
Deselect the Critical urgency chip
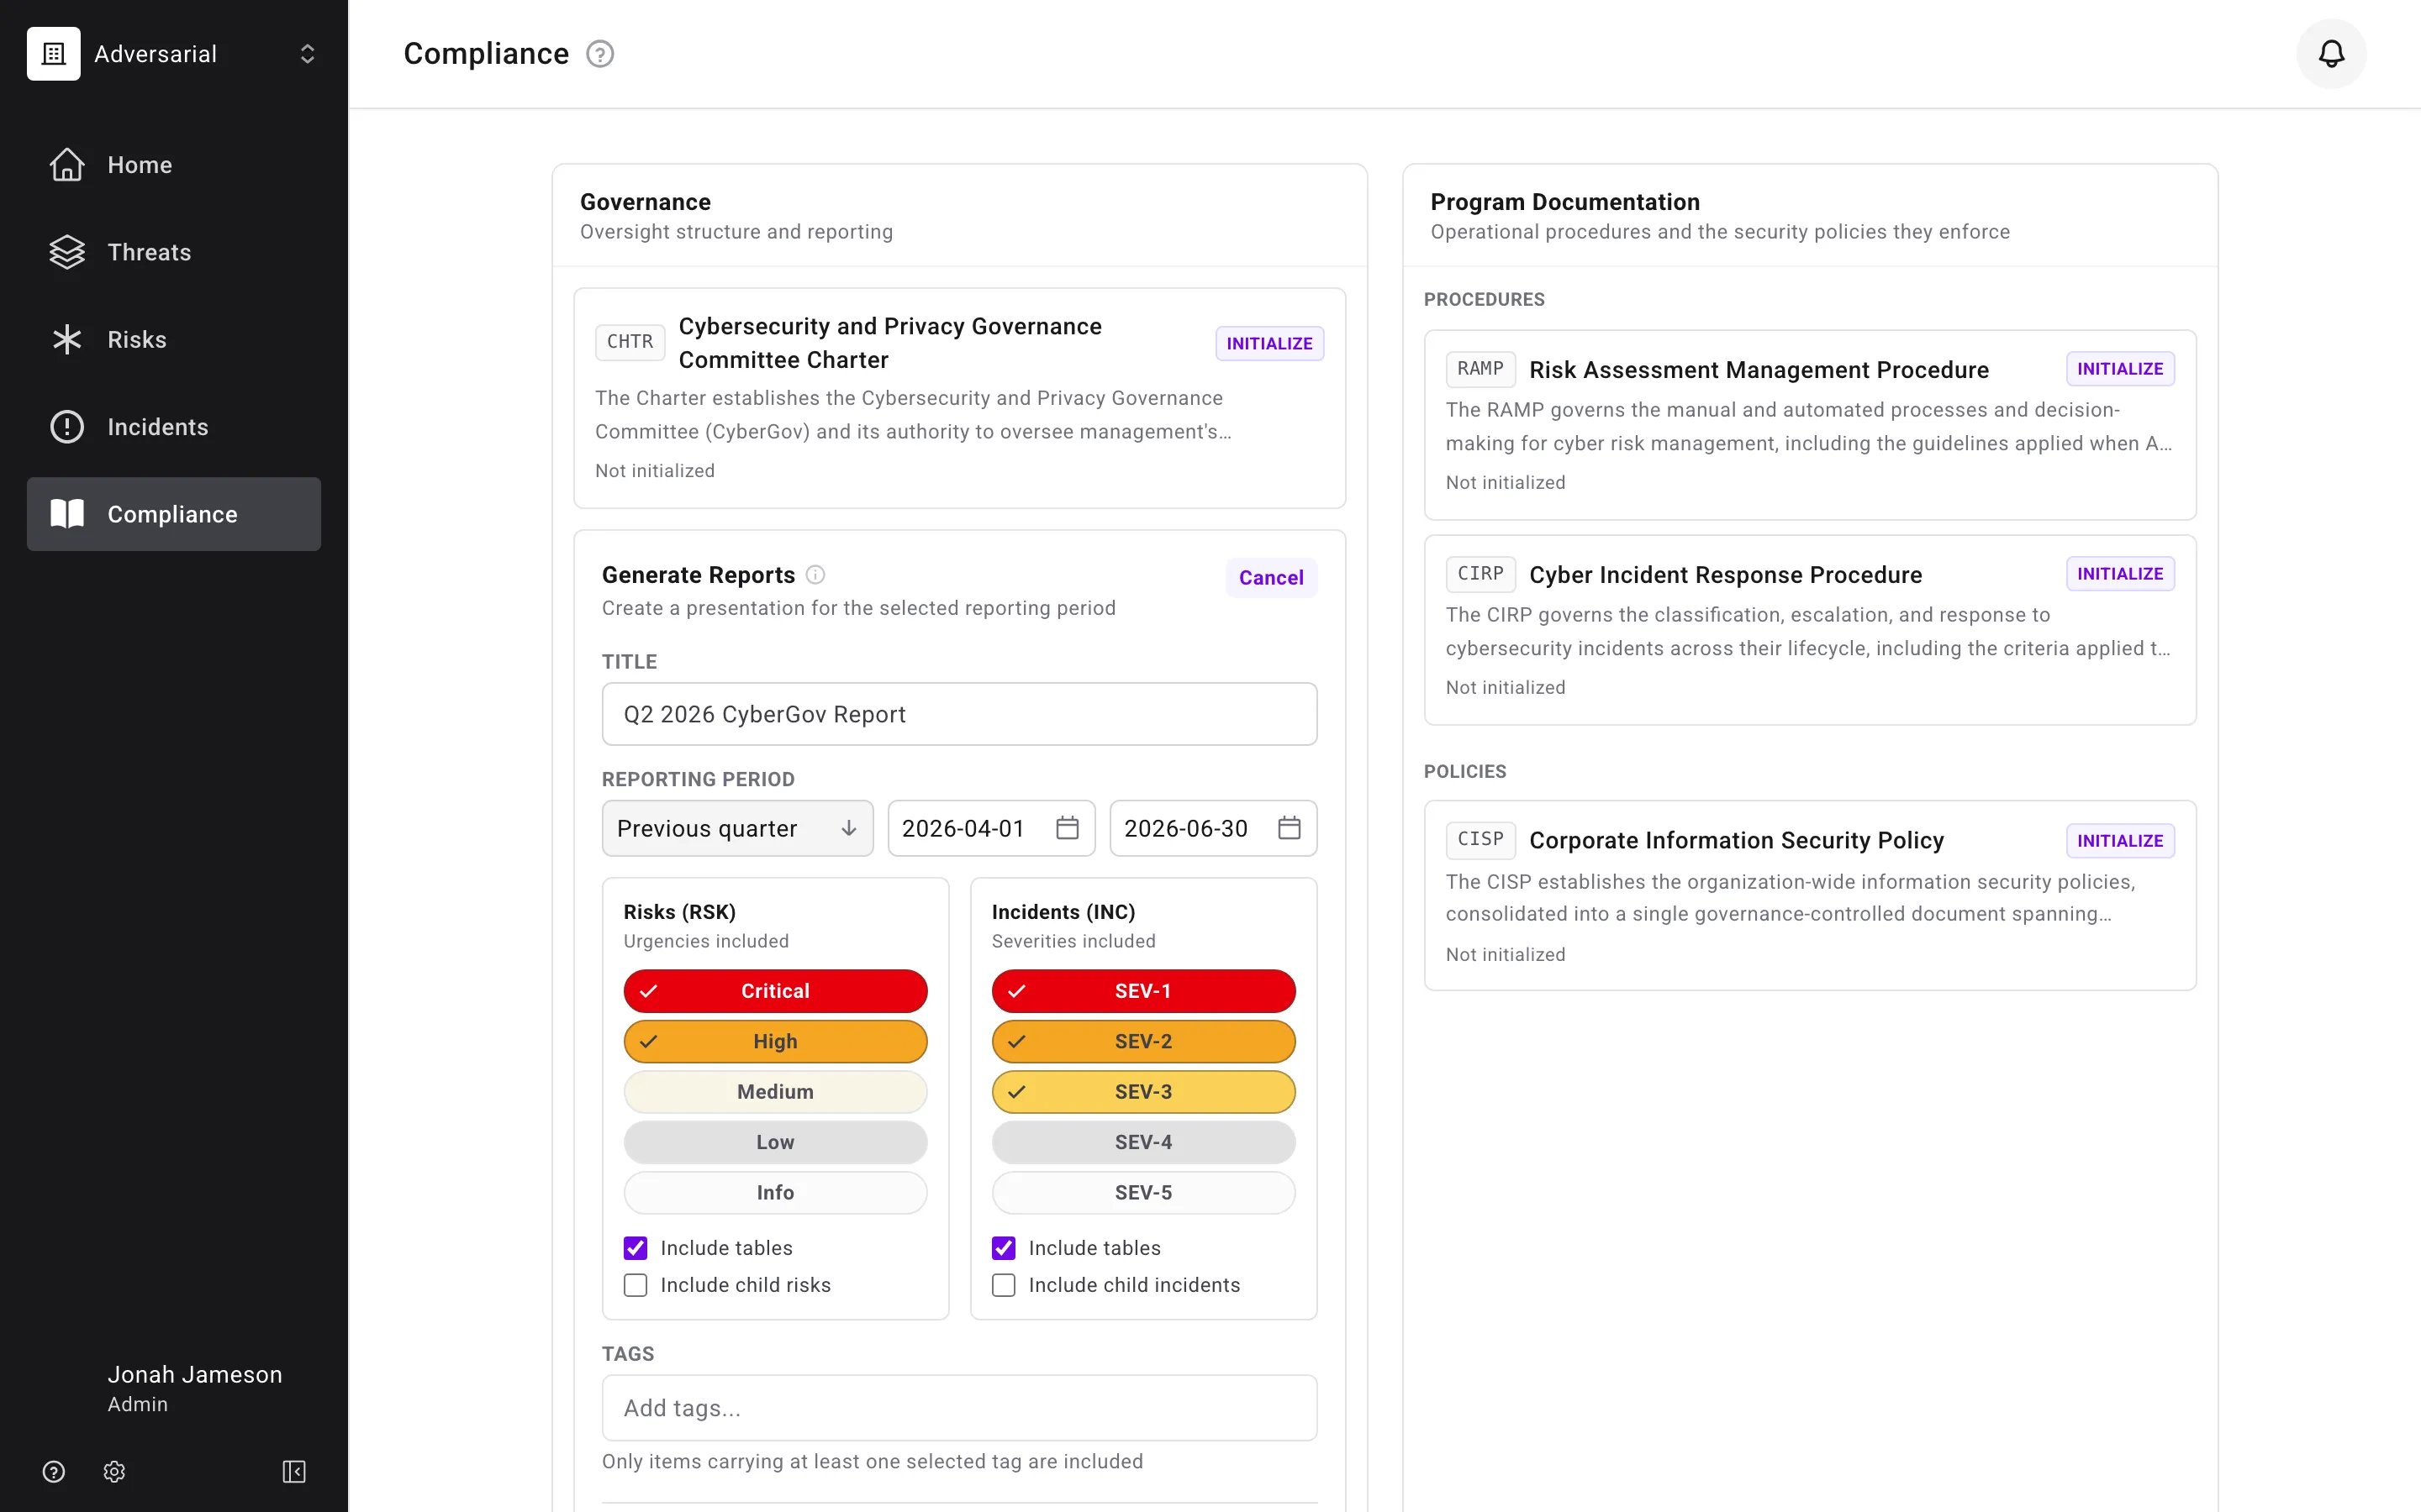(x=775, y=991)
